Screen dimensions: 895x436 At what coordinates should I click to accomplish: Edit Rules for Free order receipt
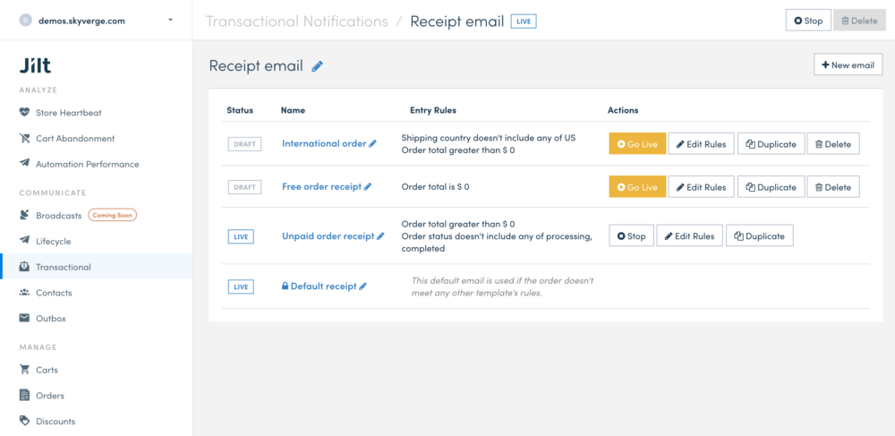(701, 186)
